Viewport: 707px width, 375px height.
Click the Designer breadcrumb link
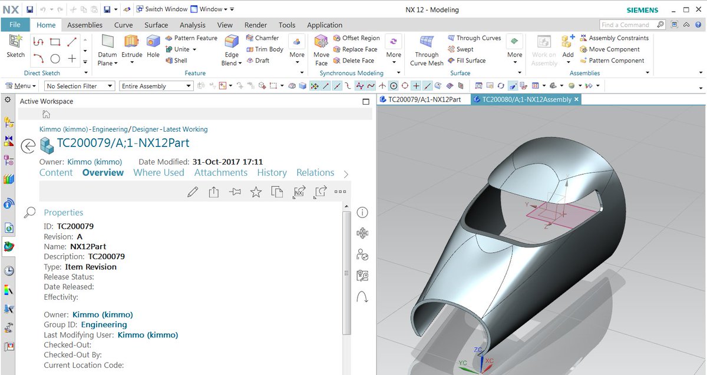pos(145,129)
